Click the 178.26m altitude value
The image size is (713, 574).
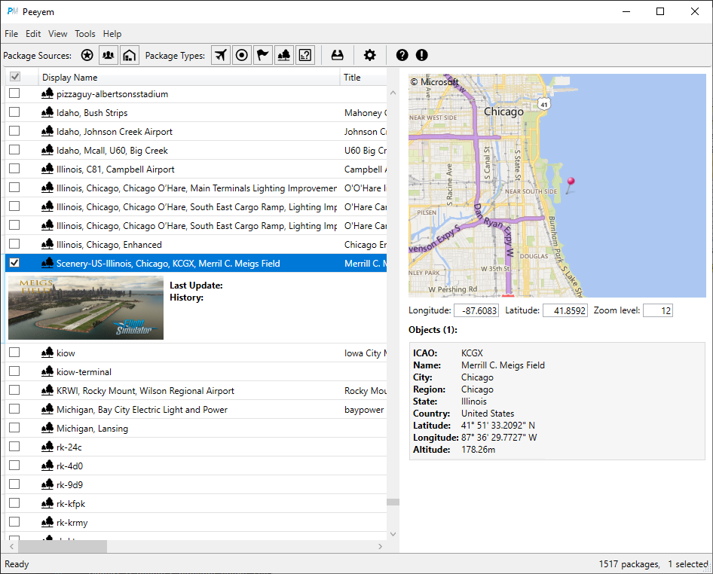[478, 450]
